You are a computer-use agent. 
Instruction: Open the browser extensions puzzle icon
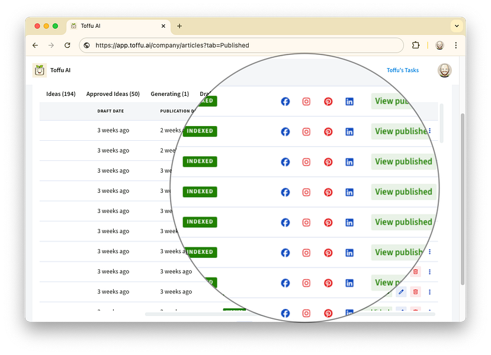pos(416,46)
